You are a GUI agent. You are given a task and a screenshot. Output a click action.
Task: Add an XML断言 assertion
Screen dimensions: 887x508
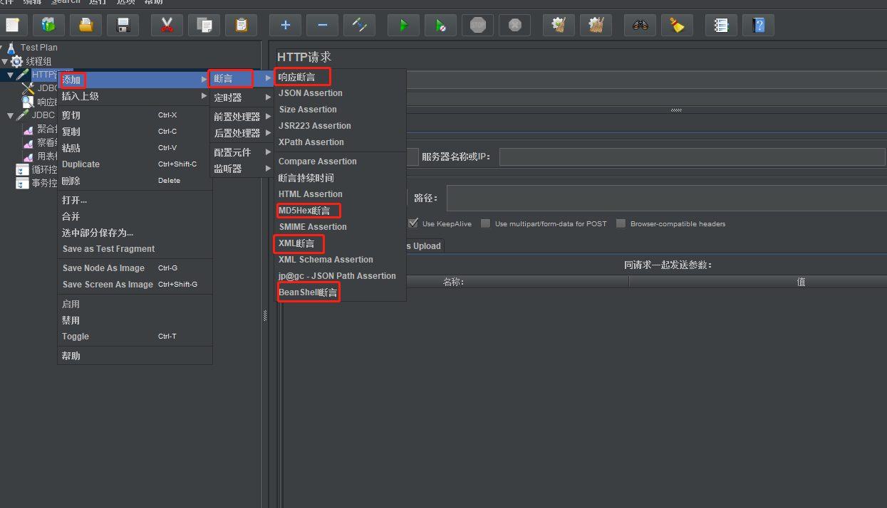click(x=340, y=243)
